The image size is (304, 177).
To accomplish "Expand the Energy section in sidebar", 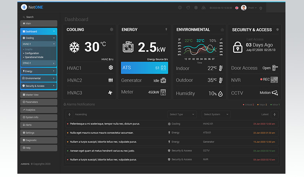I will point(39,71).
